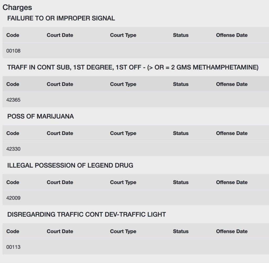Click Court Type header under legend drug charge

[x=123, y=182]
